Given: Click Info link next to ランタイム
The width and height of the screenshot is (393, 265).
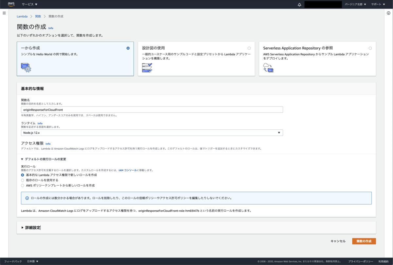Looking at the screenshot, I should (x=40, y=123).
